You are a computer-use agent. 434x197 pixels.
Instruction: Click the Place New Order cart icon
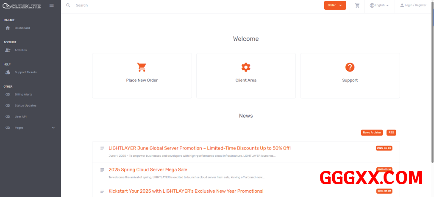coord(142,67)
